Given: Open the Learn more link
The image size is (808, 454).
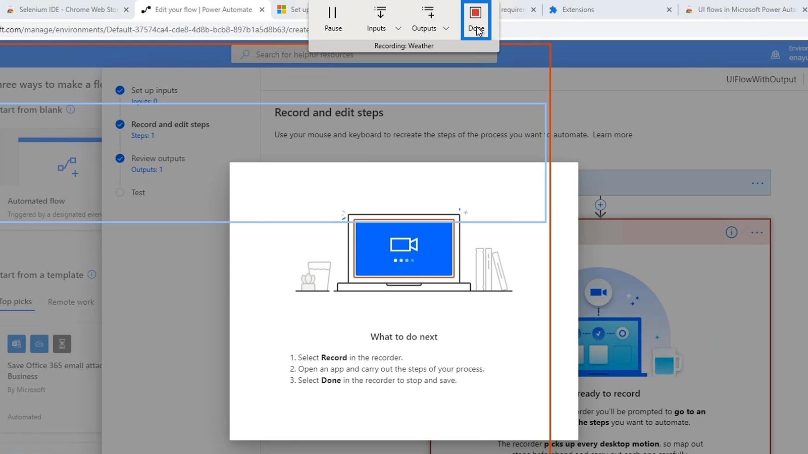Looking at the screenshot, I should click(612, 135).
